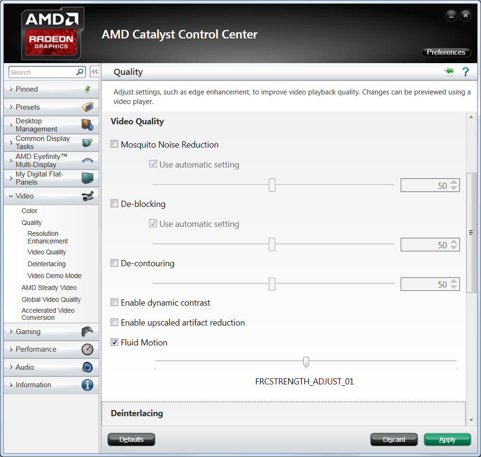This screenshot has width=481, height=457.
Task: Click the green pin icon in Quality header
Action: coord(449,71)
